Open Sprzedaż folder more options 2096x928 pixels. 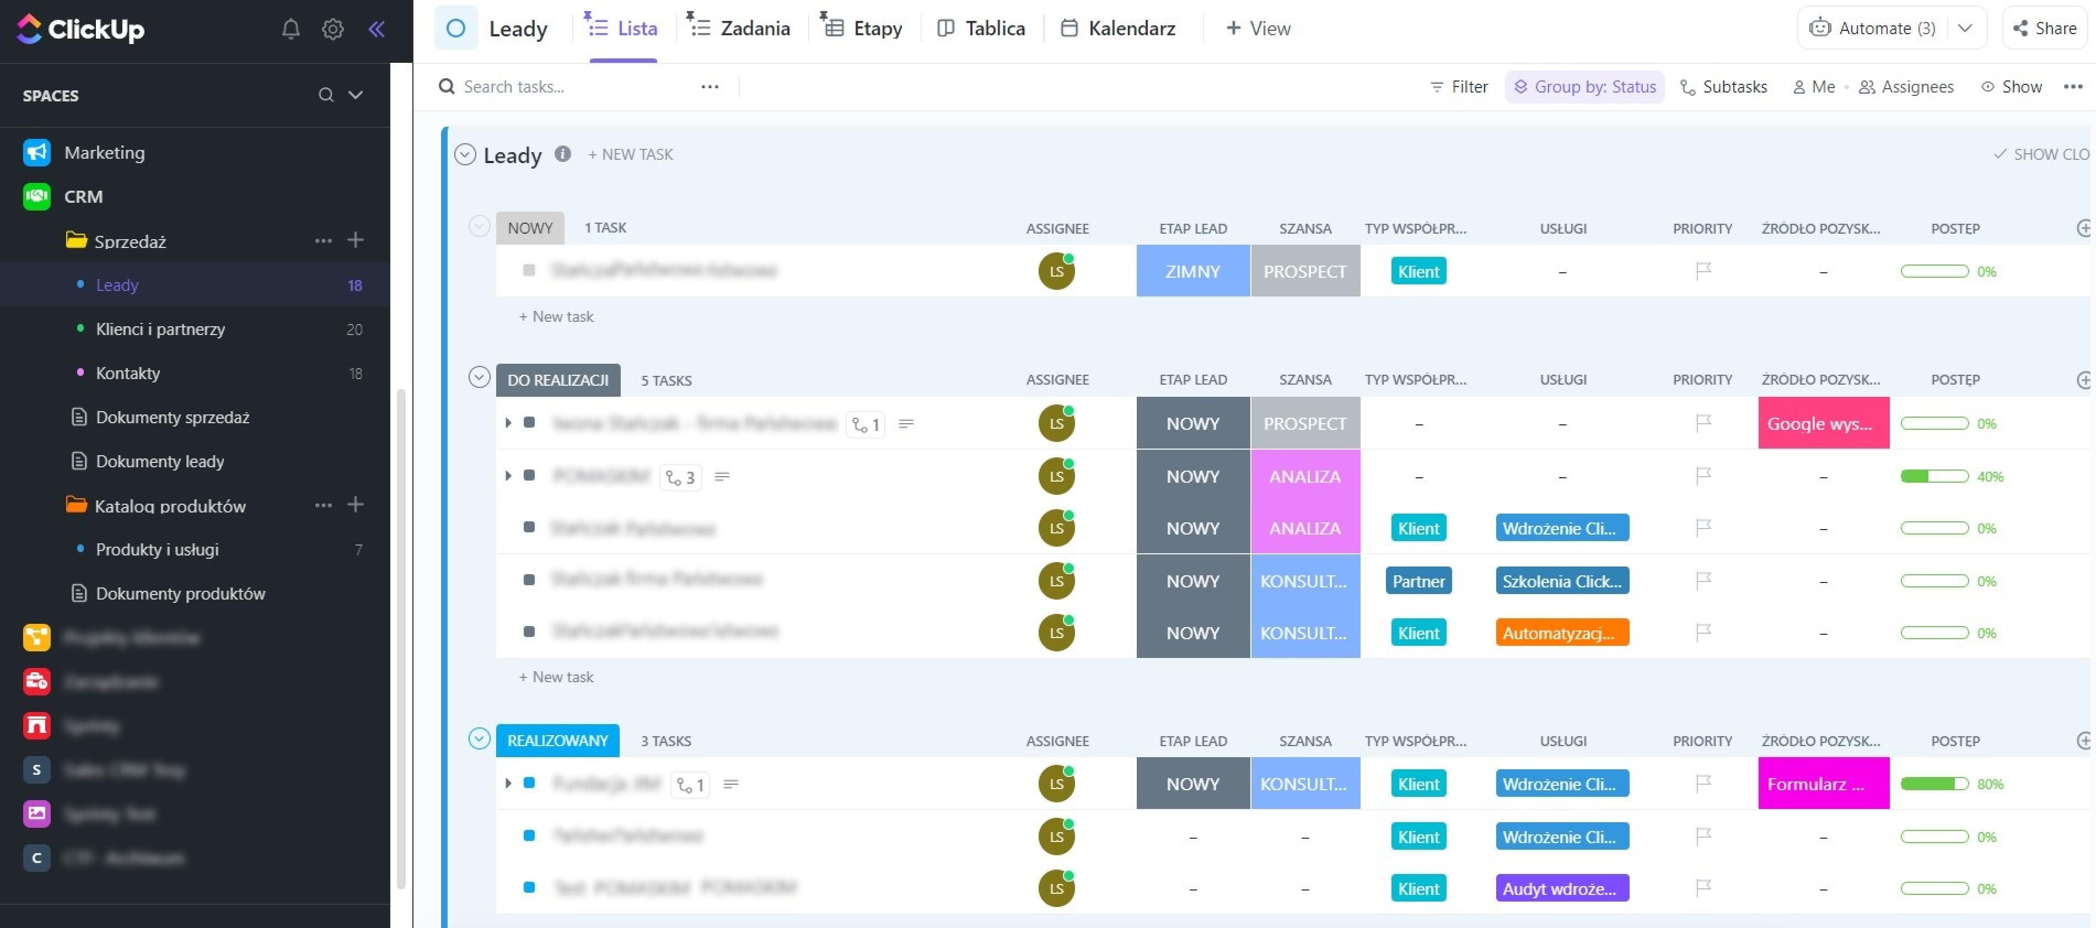323,240
